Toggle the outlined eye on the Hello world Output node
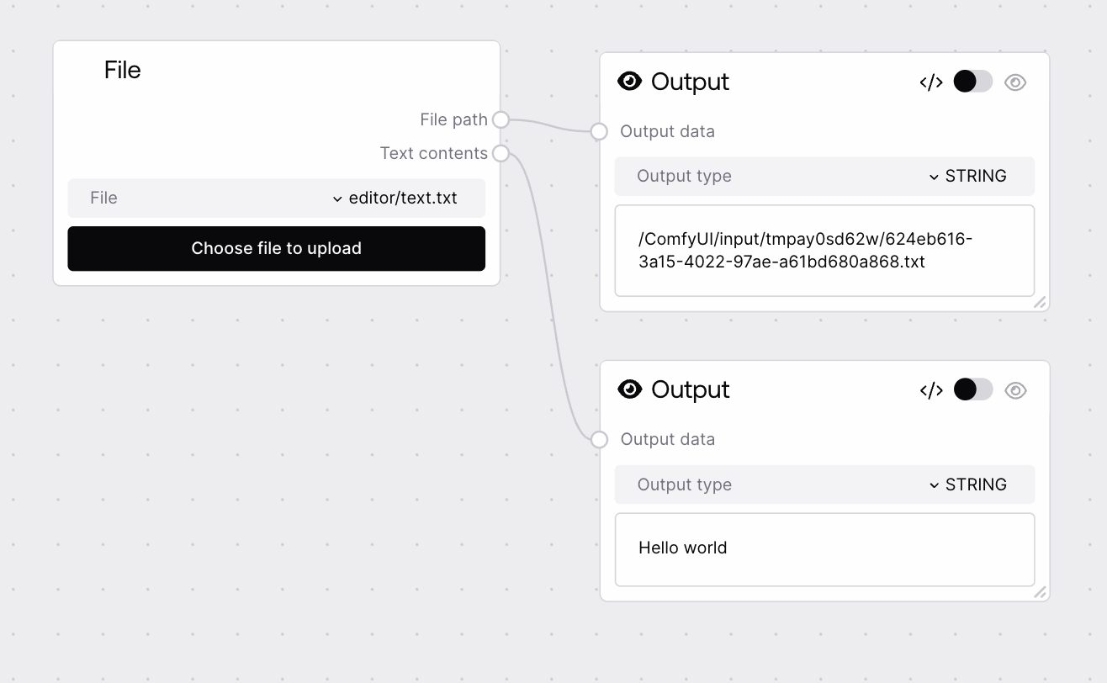The width and height of the screenshot is (1107, 683). pyautogui.click(x=1015, y=390)
